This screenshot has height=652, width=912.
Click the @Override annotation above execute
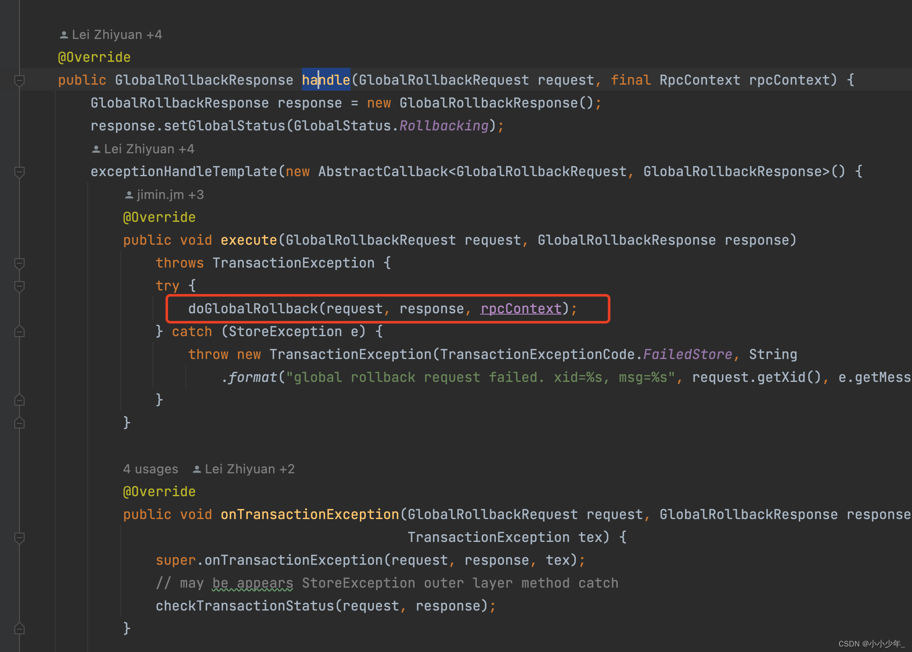tap(160, 217)
